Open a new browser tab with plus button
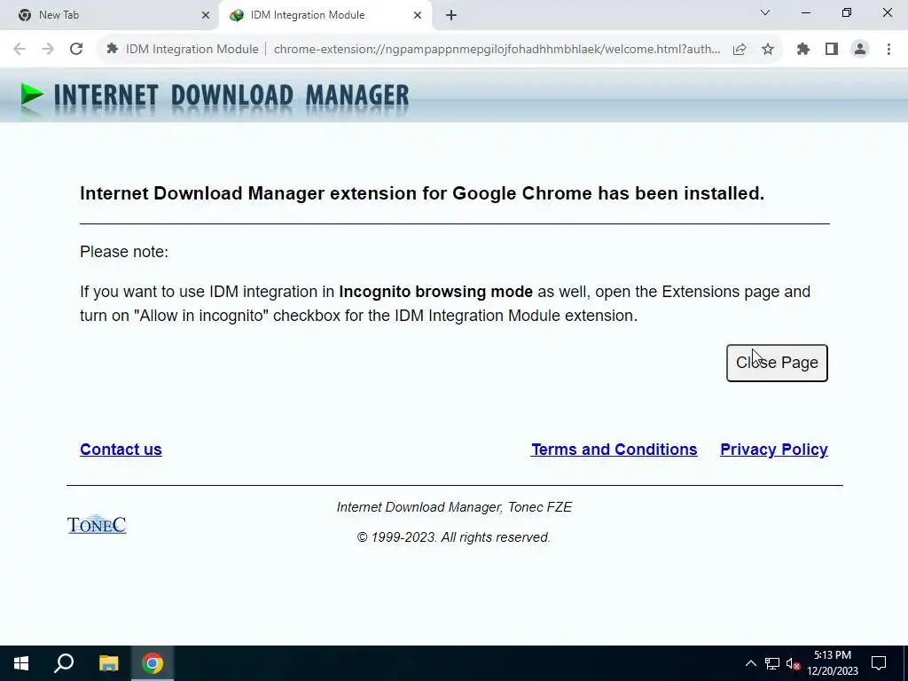The image size is (908, 681). (x=451, y=15)
